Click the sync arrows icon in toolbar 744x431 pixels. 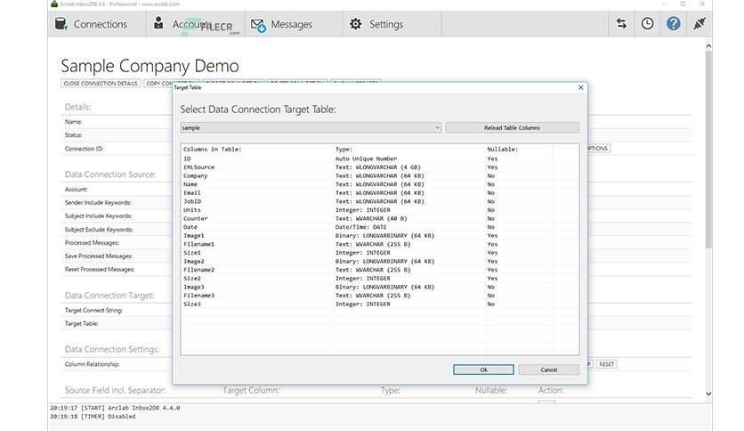[x=621, y=23]
